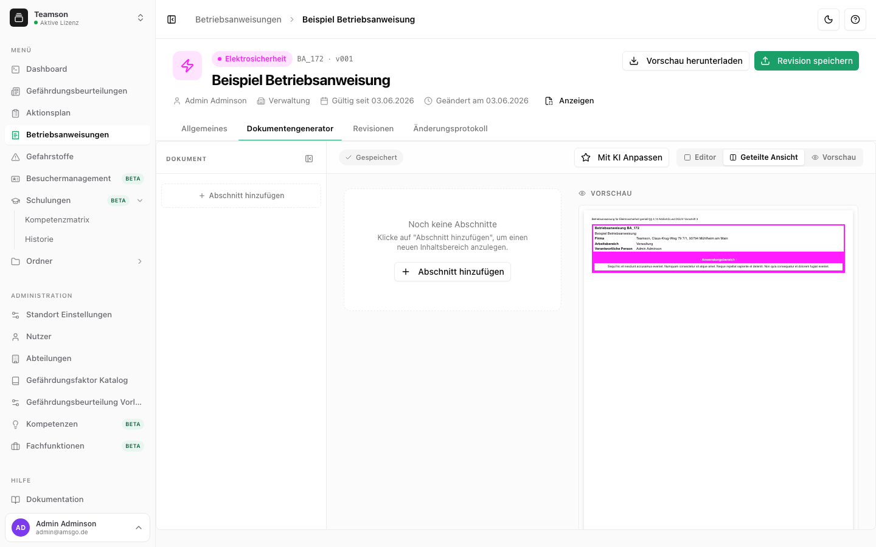This screenshot has height=547, width=876.
Task: Open the Aktionsplan page
Action: 77,113
